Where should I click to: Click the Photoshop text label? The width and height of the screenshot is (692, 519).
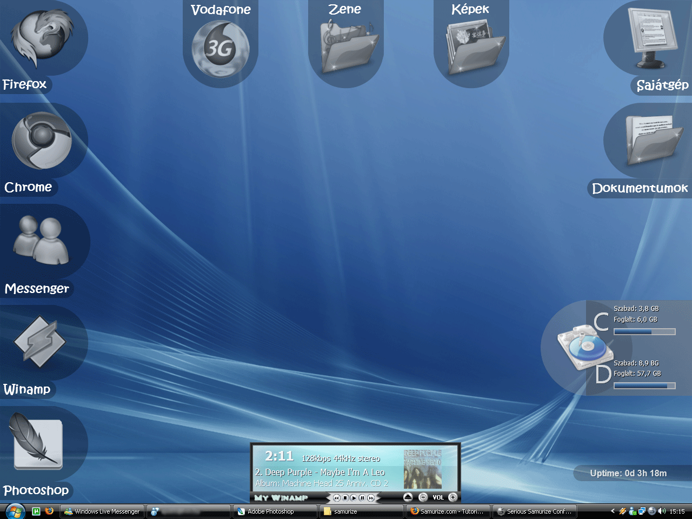pos(36,490)
